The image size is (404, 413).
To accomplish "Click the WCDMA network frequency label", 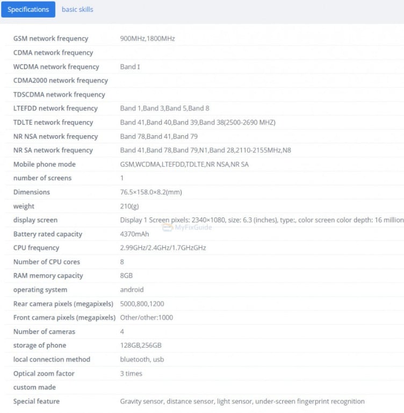I will (56, 67).
